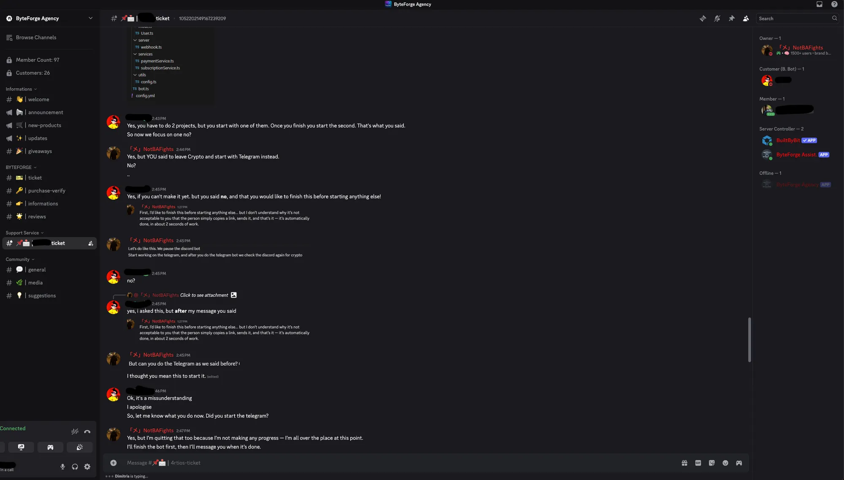Viewport: 844px width, 480px height.
Task: Toggle deafen with headphones icon
Action: pyautogui.click(x=75, y=467)
